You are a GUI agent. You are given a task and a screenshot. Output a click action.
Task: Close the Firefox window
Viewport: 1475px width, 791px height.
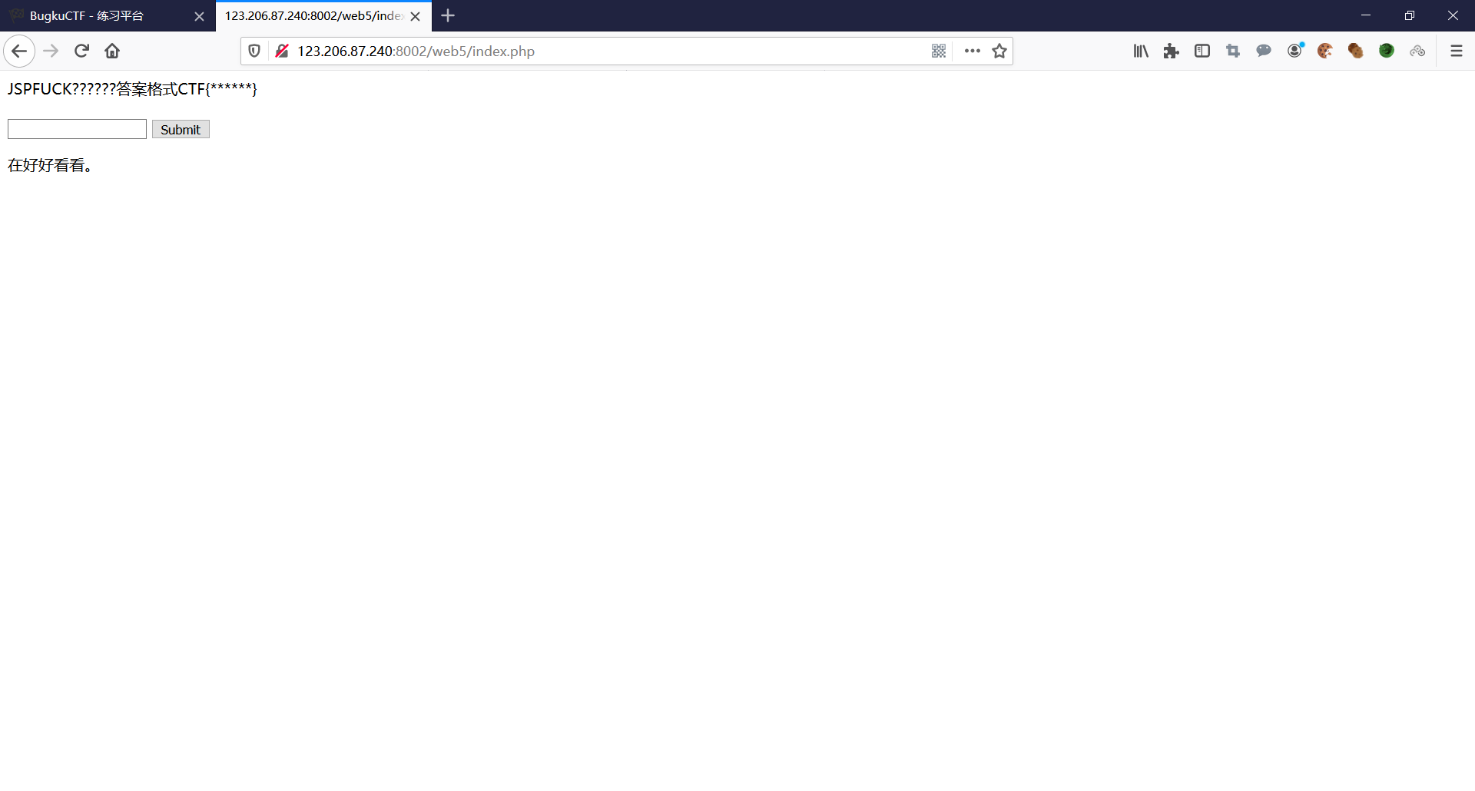coord(1453,15)
